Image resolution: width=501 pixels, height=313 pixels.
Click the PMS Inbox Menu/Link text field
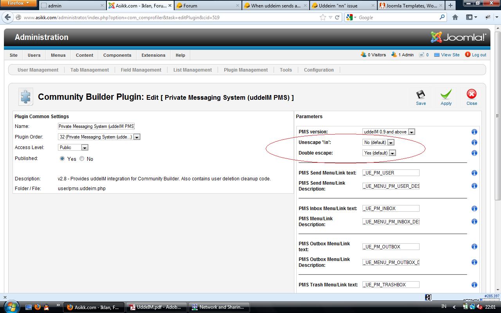pyautogui.click(x=391, y=209)
